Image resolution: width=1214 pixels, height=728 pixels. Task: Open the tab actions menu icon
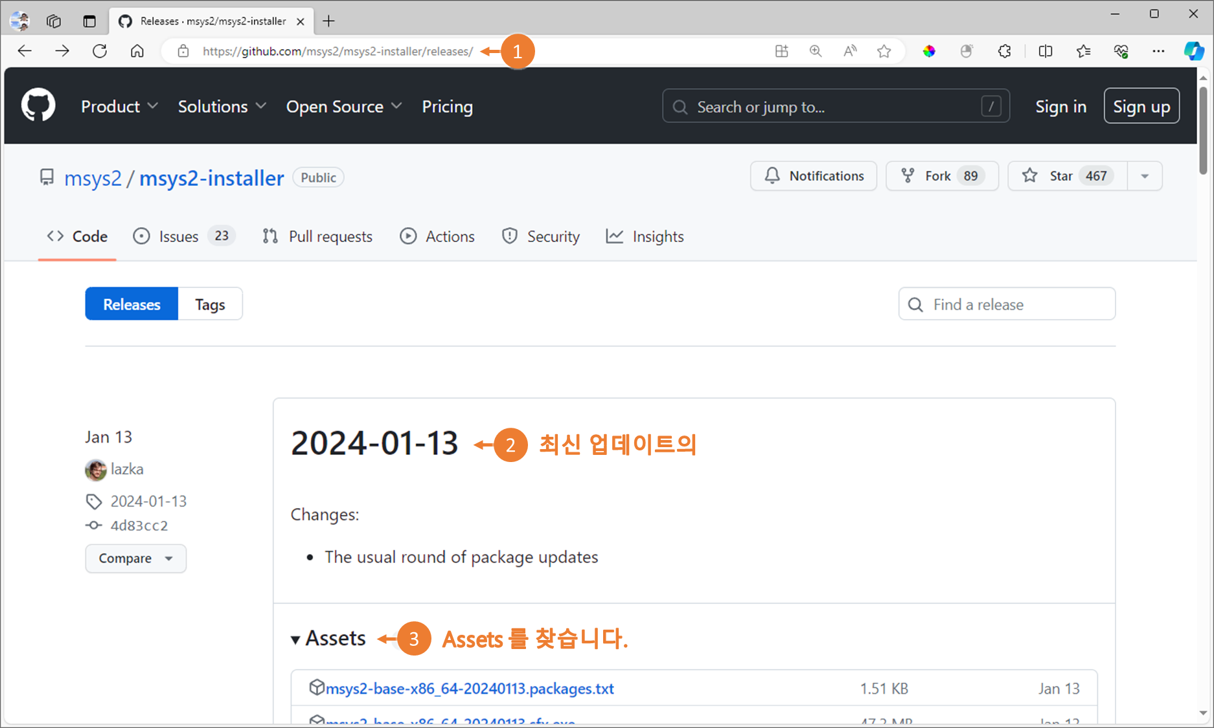(89, 21)
